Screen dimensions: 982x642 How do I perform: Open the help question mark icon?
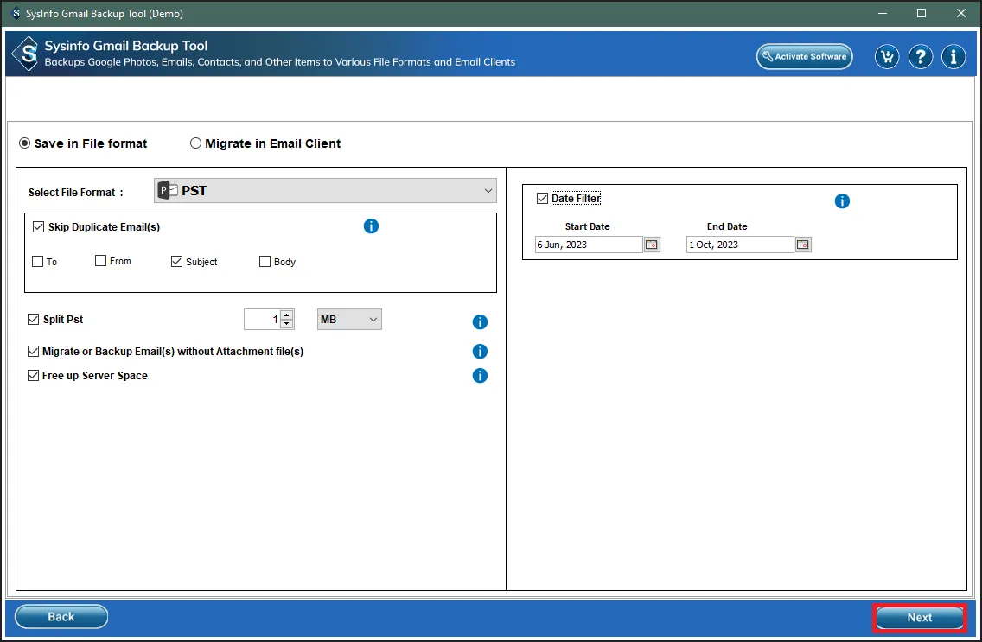(x=921, y=57)
